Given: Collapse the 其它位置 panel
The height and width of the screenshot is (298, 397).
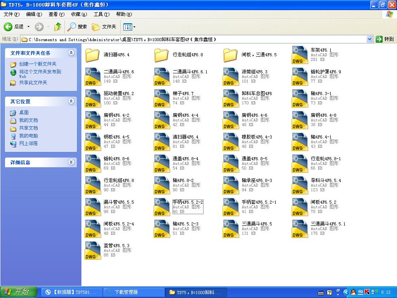Looking at the screenshot, I should coord(71,101).
